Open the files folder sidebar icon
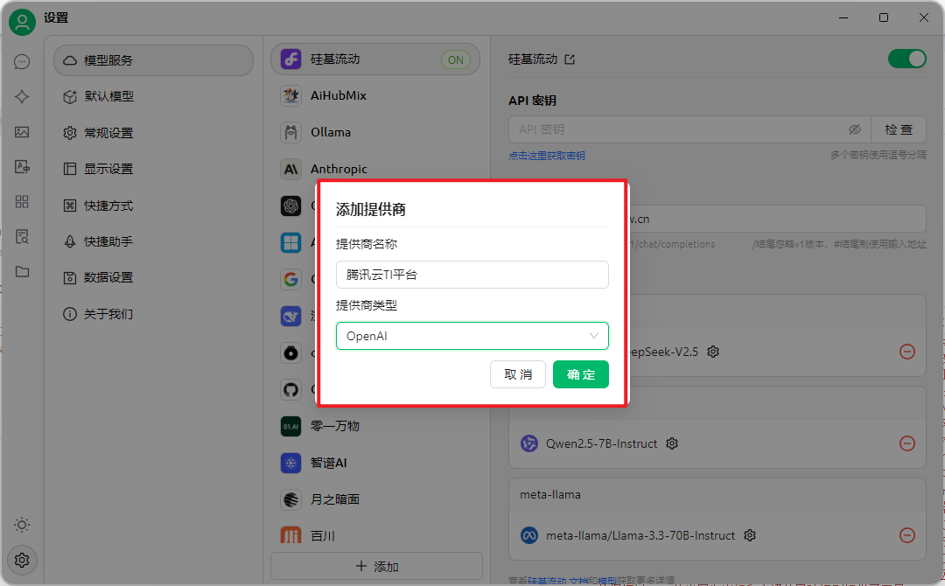The height and width of the screenshot is (586, 945). point(22,272)
